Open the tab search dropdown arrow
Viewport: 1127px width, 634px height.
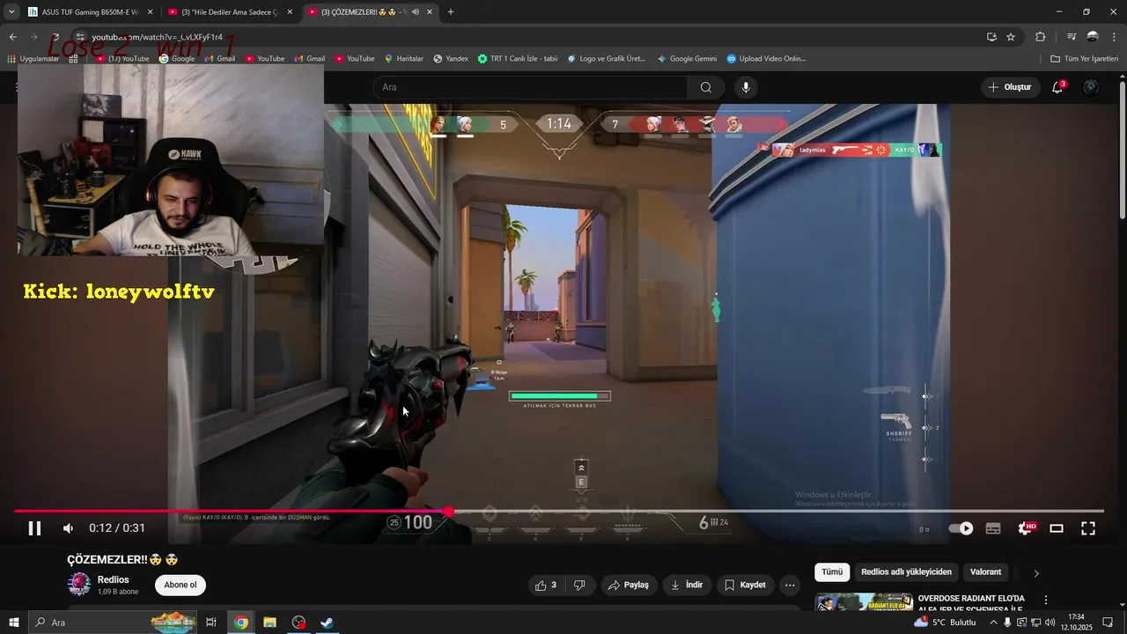click(x=11, y=12)
